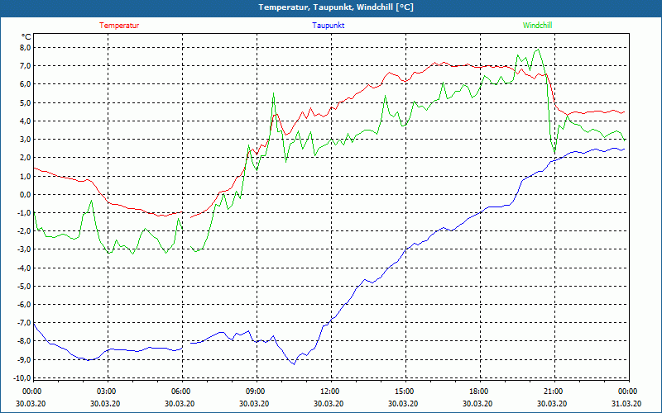
Task: Click the -5,0 y-axis value
Action: (25, 287)
